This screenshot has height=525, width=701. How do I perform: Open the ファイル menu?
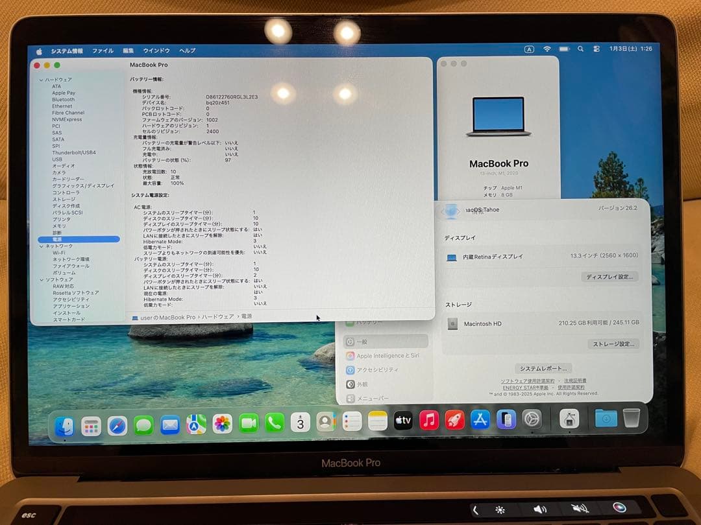(102, 50)
